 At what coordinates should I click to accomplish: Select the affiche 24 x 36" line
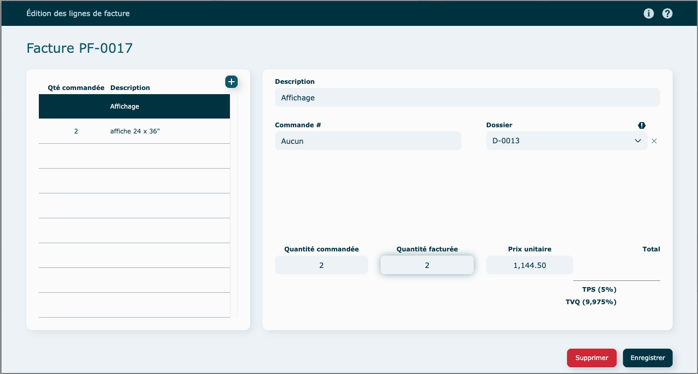click(134, 131)
